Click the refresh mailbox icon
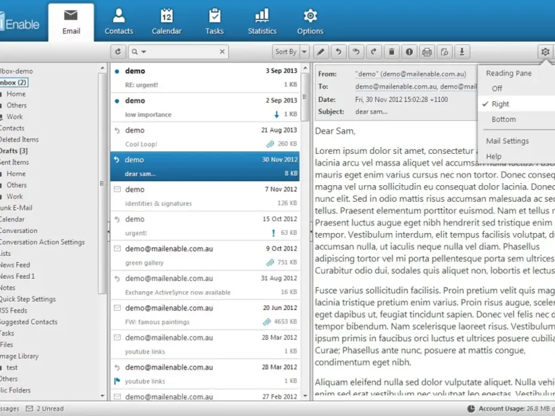555x416 pixels. tap(118, 52)
